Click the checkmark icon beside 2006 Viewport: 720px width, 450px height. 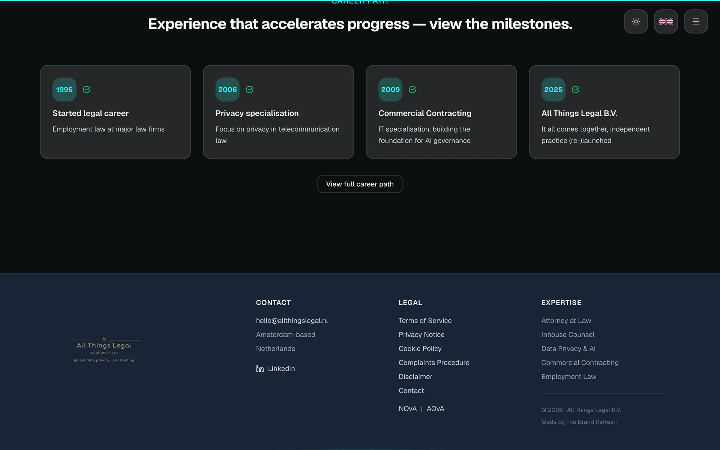[x=249, y=89]
